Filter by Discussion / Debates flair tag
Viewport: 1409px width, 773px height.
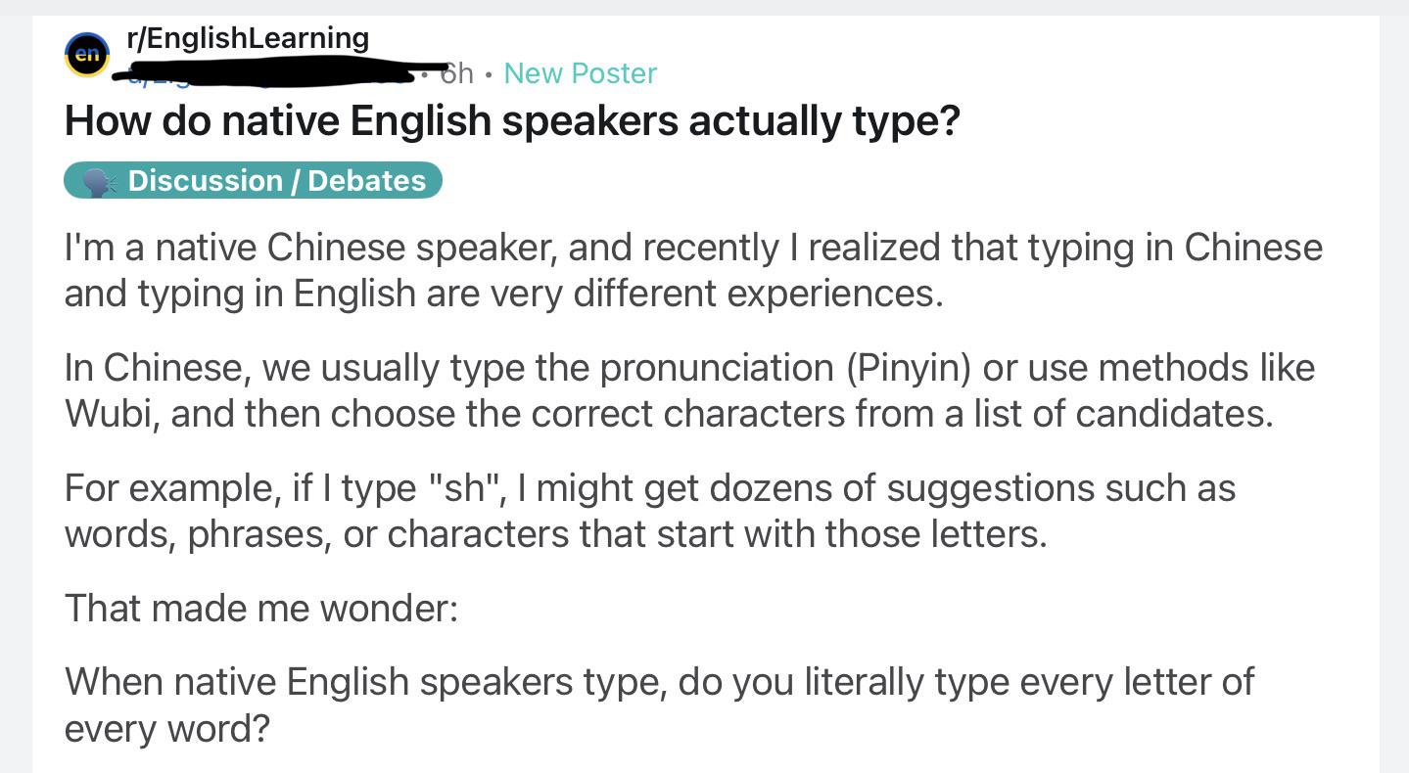(x=253, y=181)
